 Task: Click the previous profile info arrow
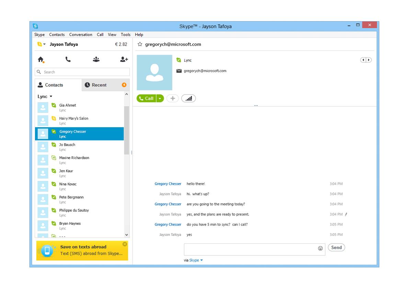tap(363, 60)
